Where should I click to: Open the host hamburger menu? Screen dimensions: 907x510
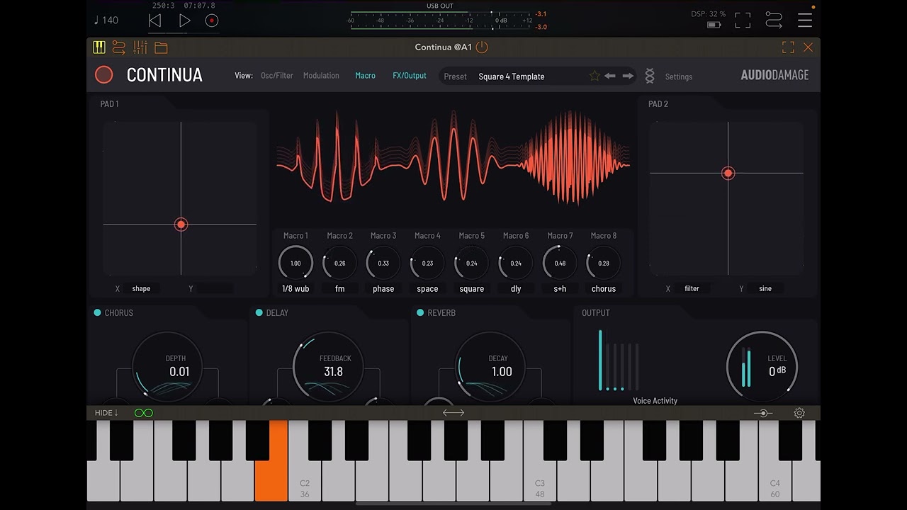(x=805, y=21)
